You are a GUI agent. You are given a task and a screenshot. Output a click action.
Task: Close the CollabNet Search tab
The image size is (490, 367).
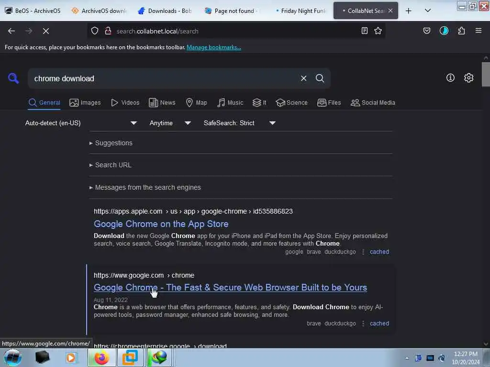point(390,11)
